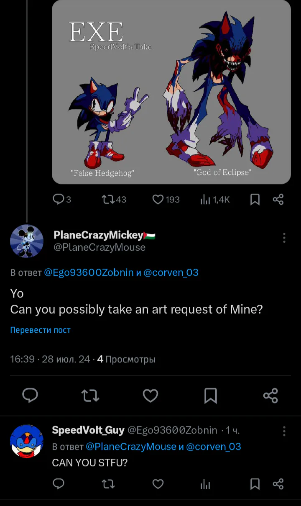Like SpeedVolt_Guy's CAN YOU STFU reply
The width and height of the screenshot is (301, 506).
coord(158,484)
